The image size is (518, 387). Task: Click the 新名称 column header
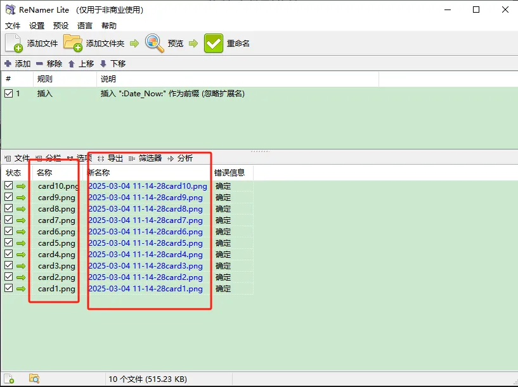click(98, 172)
